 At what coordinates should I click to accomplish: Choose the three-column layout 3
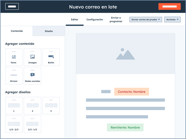click(51, 106)
